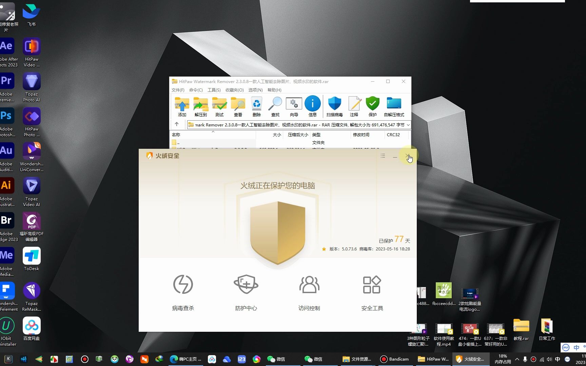Switch to 火绒安全 taskbar button
This screenshot has width=586, height=366.
471,359
